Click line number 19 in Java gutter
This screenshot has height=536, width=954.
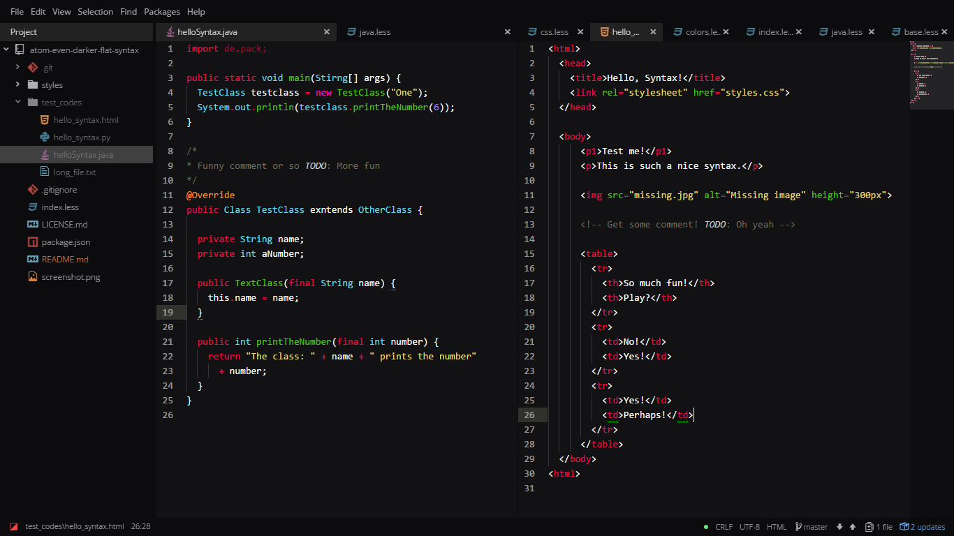[168, 312]
